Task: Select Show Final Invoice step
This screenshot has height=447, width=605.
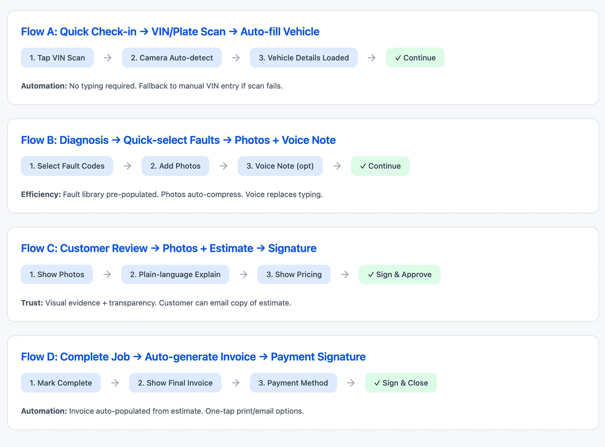Action: point(175,383)
